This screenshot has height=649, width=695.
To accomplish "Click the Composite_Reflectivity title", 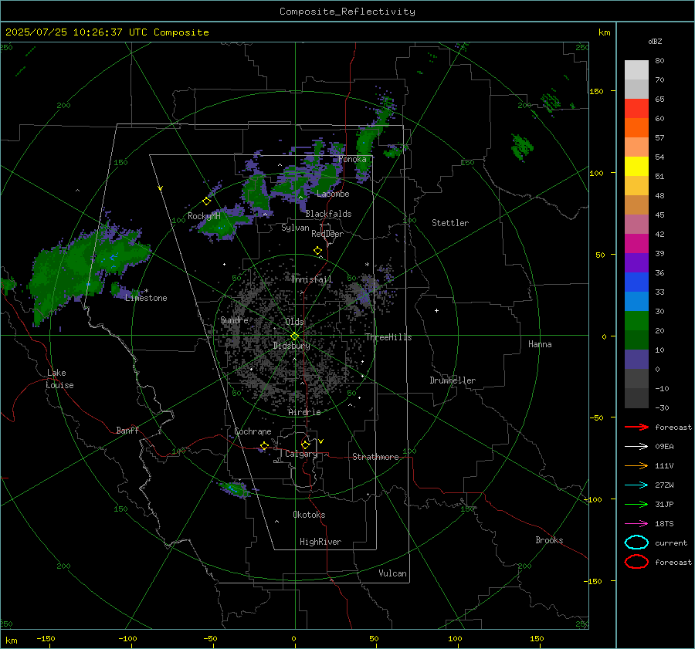I will (x=347, y=12).
